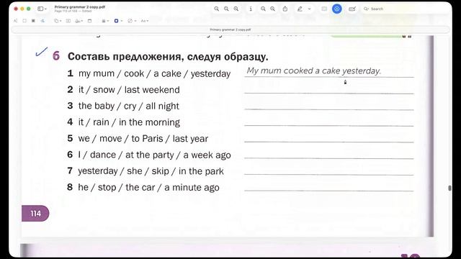Insert a Text box with markup tool
The width and height of the screenshot is (461, 259).
pyautogui.click(x=68, y=21)
